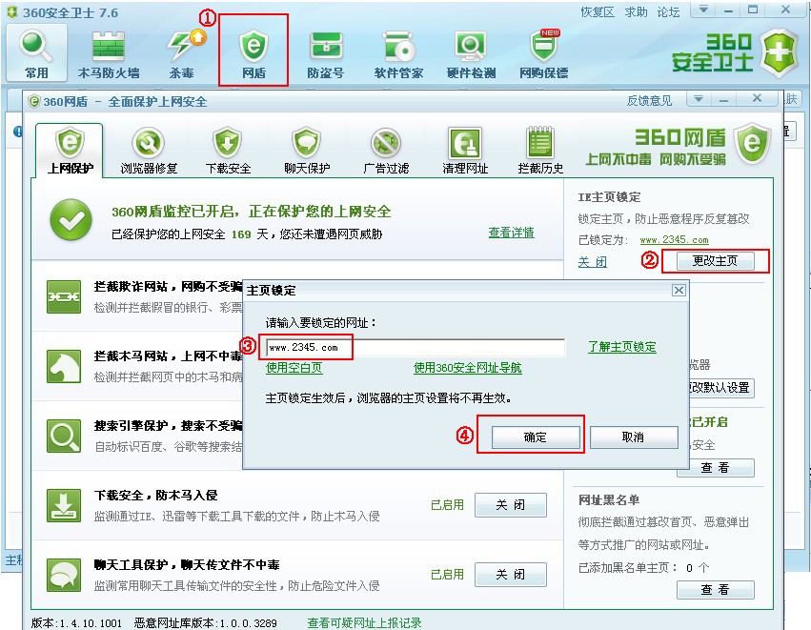Click the 已启用 status in the 下载安全 row
811x630 pixels.
447,505
